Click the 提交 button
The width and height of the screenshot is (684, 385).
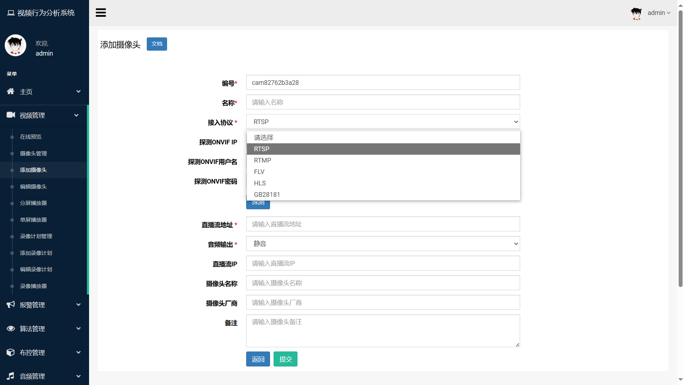click(285, 359)
